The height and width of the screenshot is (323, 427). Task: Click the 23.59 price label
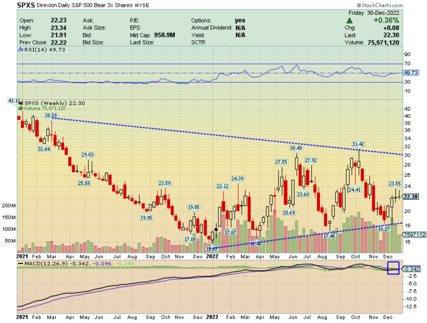coord(165,183)
